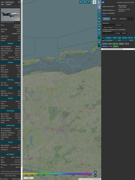The width and height of the screenshot is (135, 180).
Task: Focus the Search text field
Action: [109, 25]
